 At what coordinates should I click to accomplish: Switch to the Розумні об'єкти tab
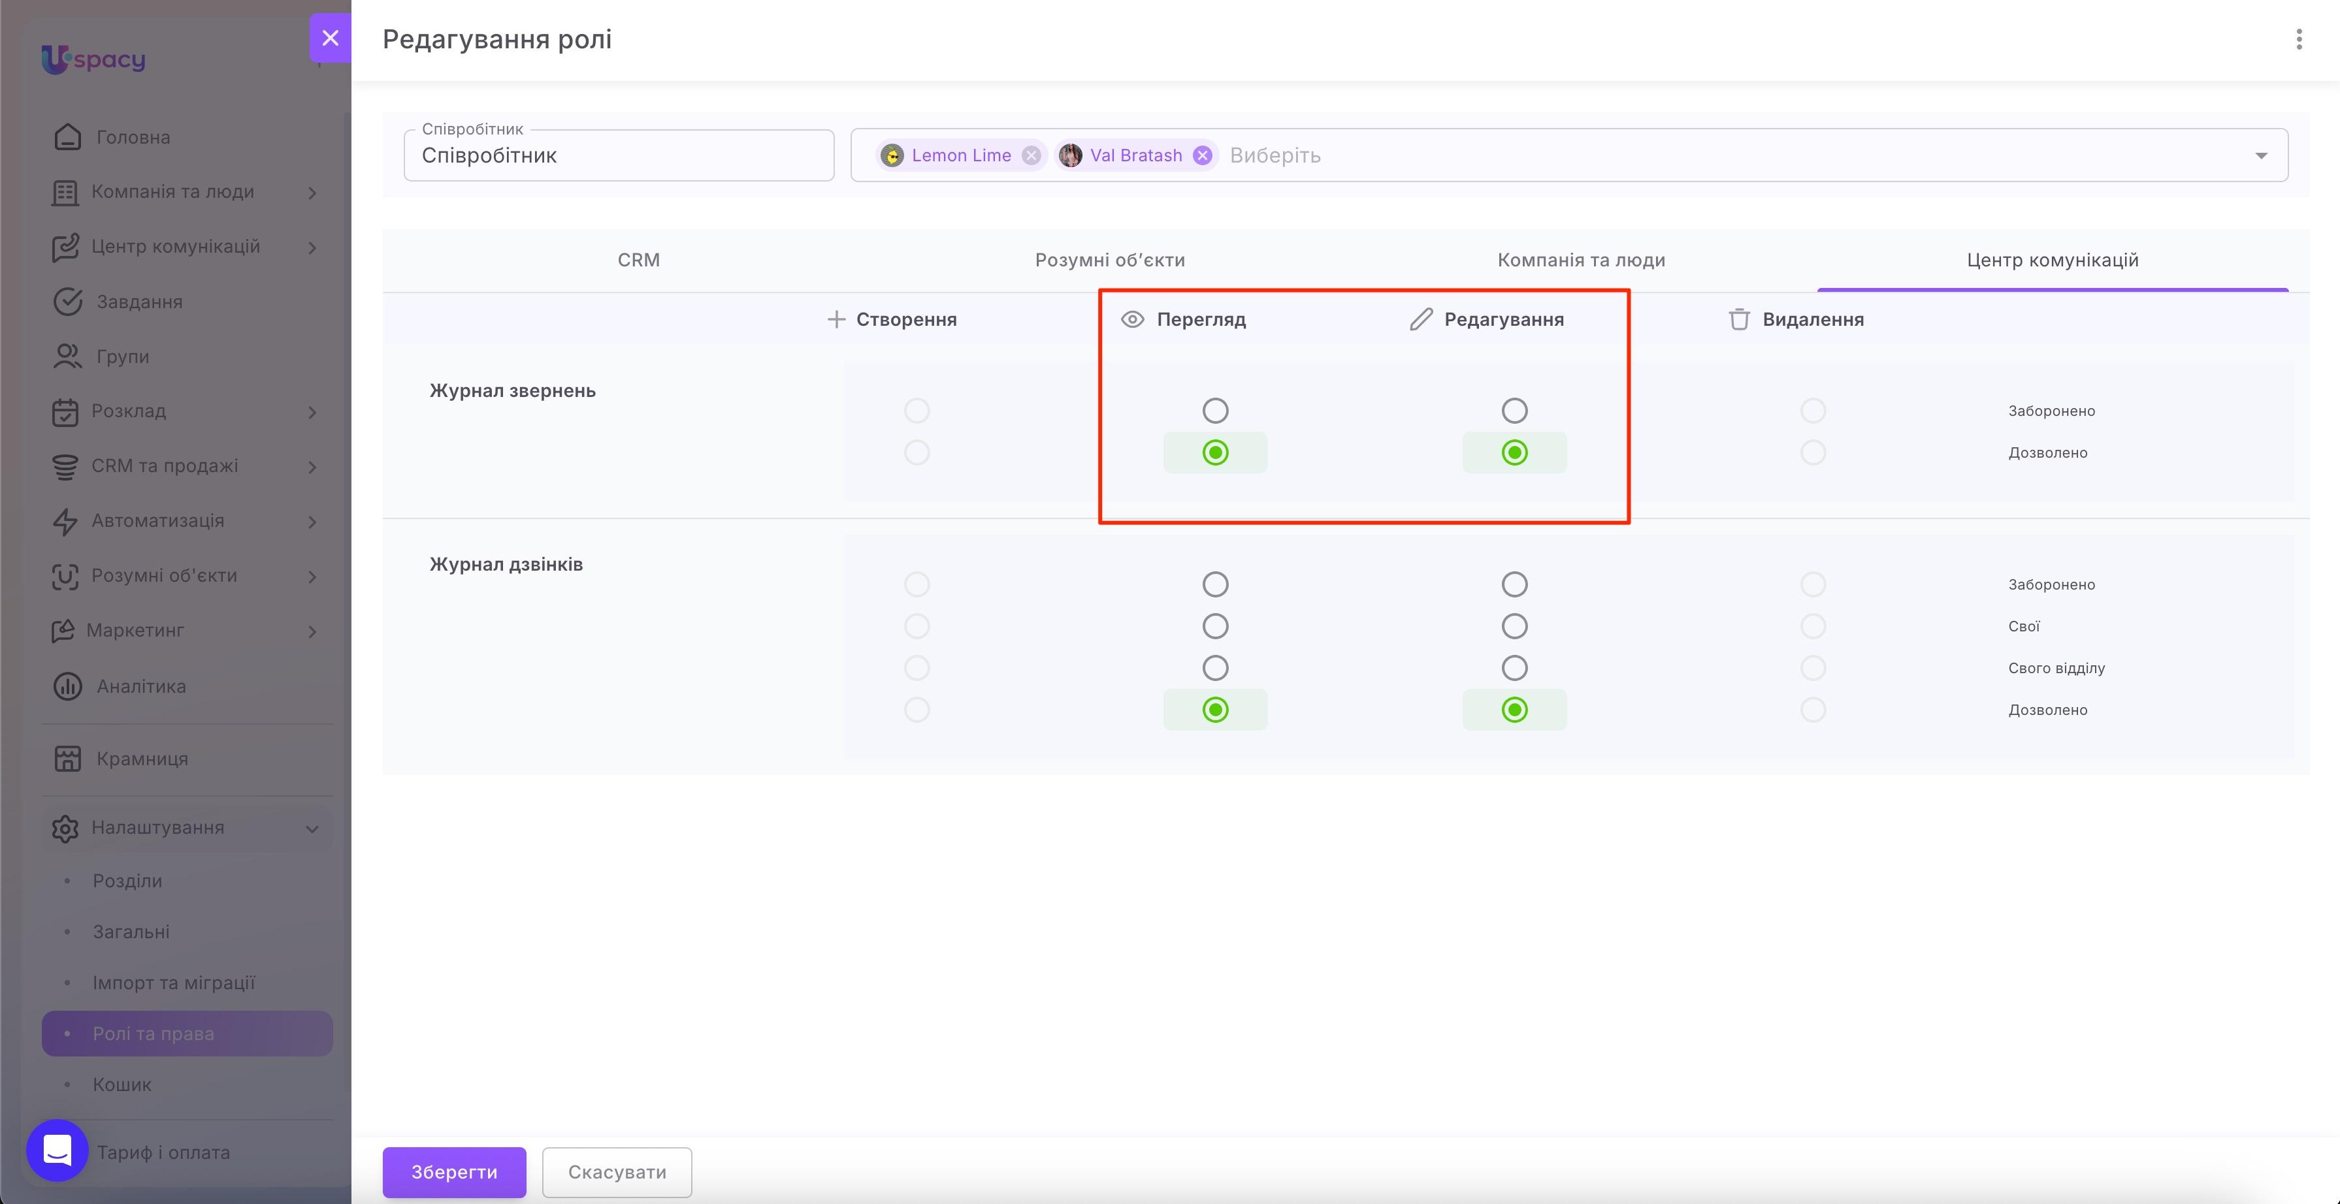[1110, 260]
